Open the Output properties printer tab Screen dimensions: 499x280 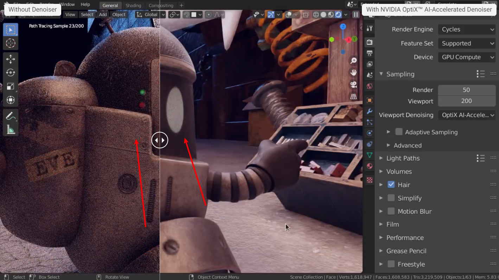click(369, 53)
